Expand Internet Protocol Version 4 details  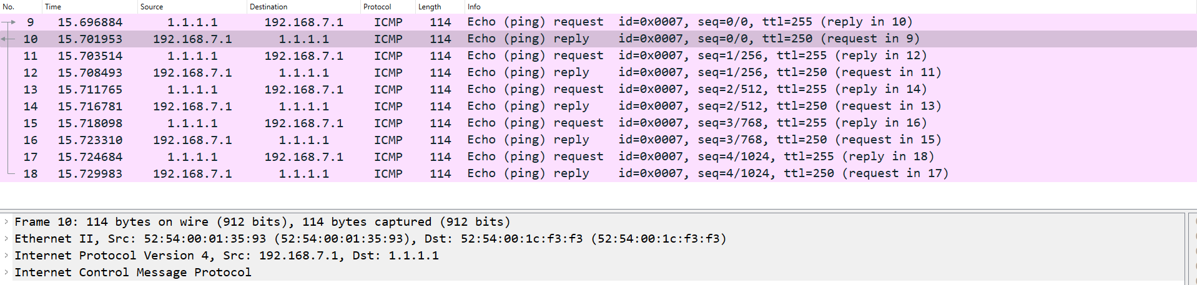[x=6, y=255]
